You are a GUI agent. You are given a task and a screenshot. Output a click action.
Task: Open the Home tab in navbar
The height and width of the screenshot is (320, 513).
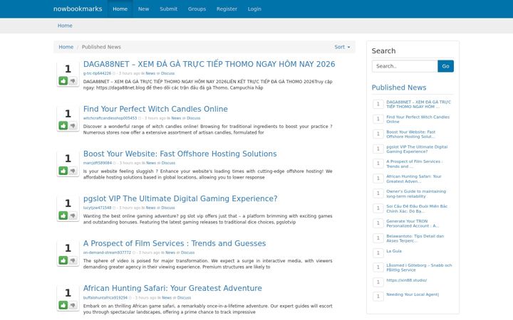point(120,9)
